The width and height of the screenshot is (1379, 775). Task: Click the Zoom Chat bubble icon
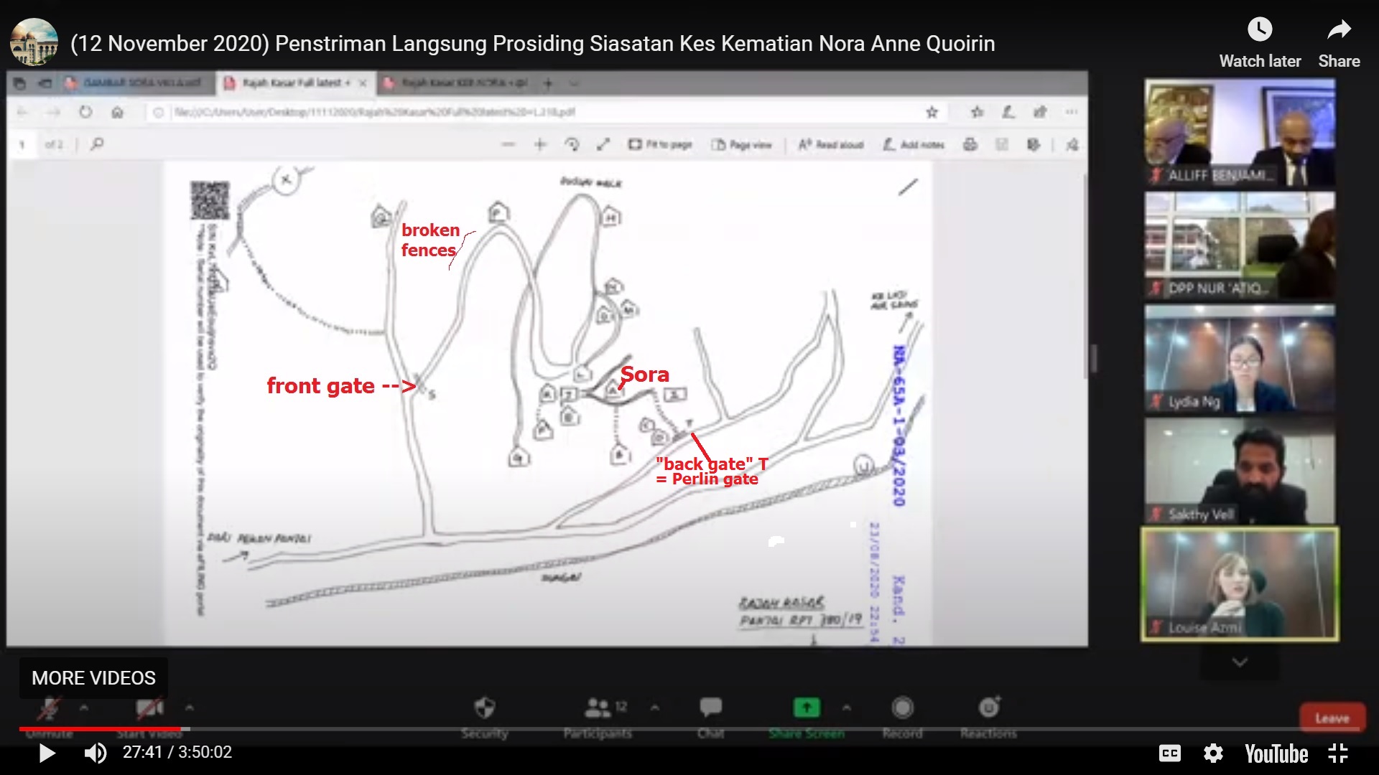(x=710, y=708)
